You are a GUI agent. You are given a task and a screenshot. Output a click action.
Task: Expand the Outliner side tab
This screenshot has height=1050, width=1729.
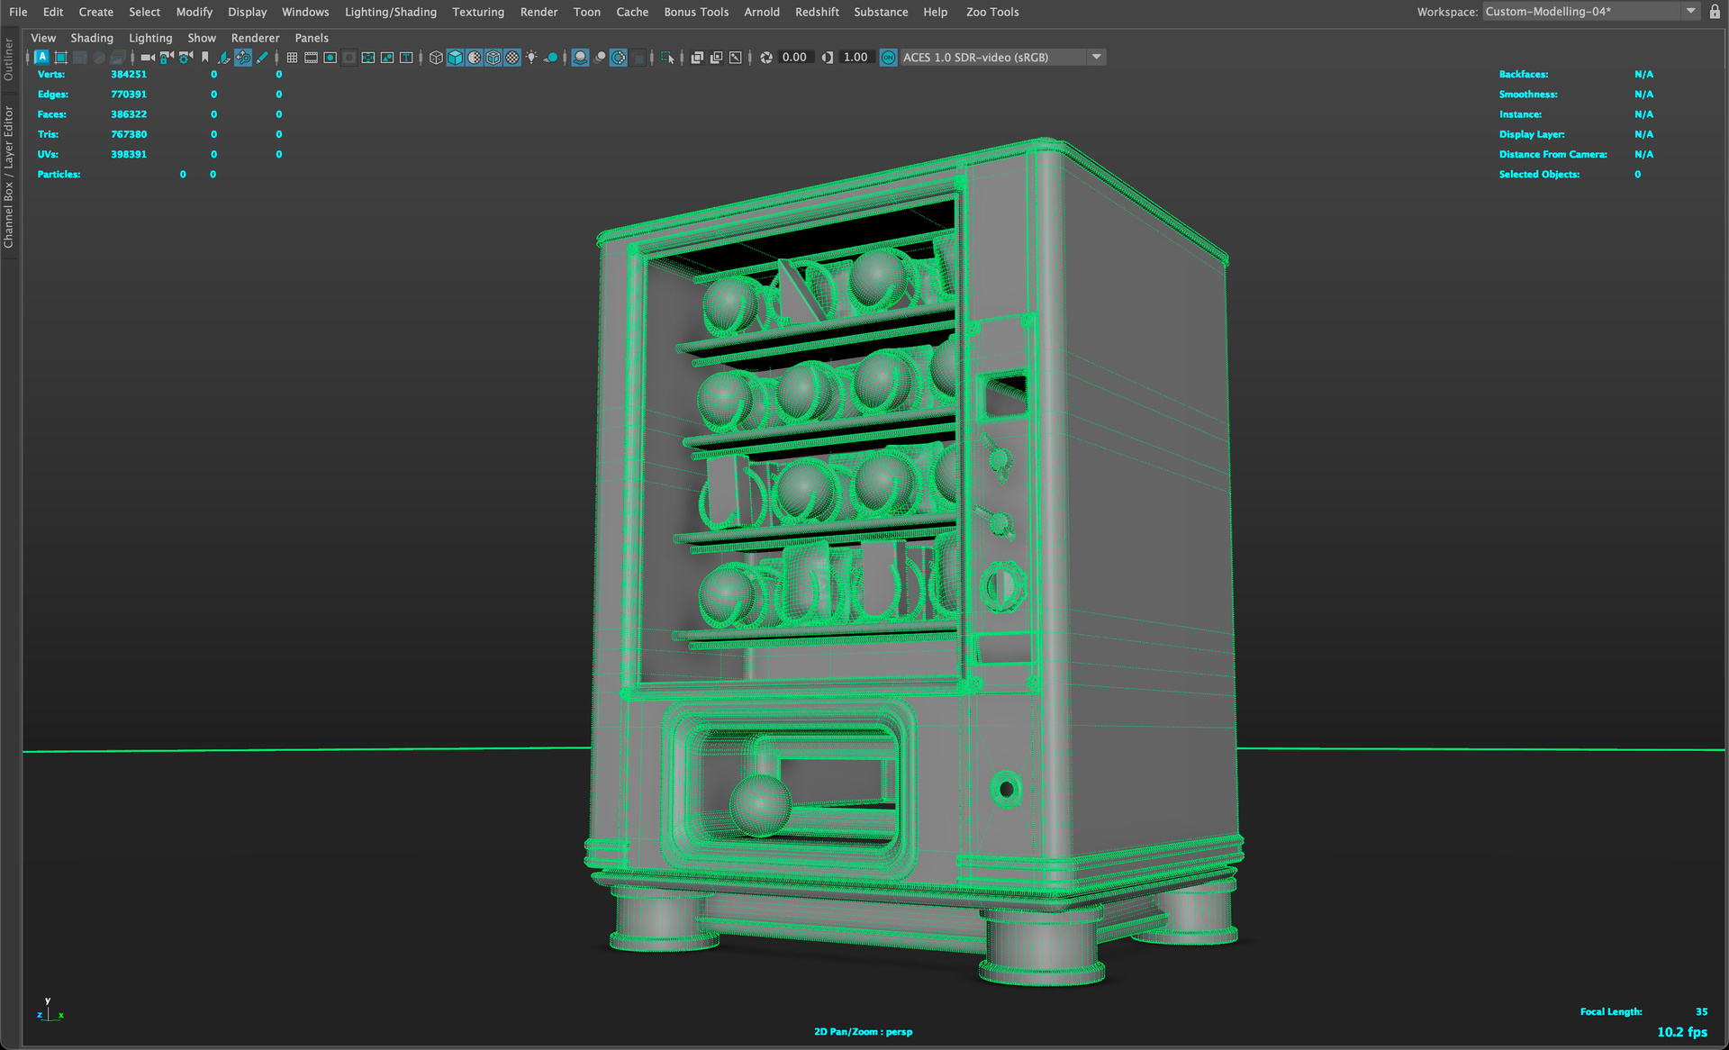pyautogui.click(x=9, y=59)
